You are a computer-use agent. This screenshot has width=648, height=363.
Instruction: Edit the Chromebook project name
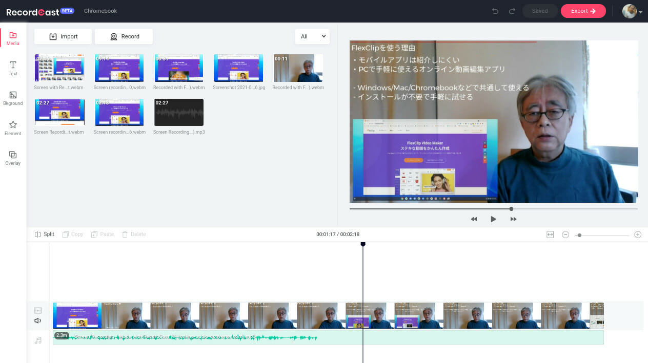point(100,11)
